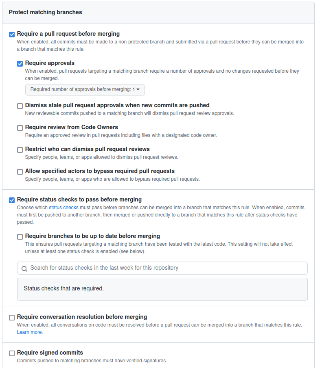Enable Require branches to be up to date

20,236
